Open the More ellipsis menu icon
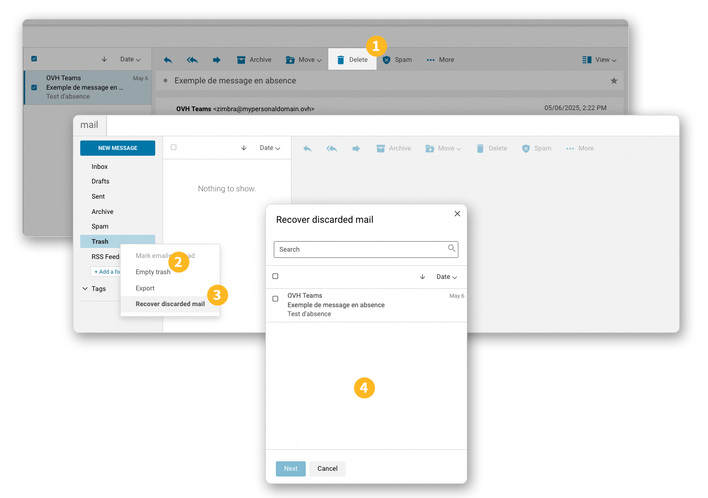Image resolution: width=708 pixels, height=498 pixels. pos(431,60)
